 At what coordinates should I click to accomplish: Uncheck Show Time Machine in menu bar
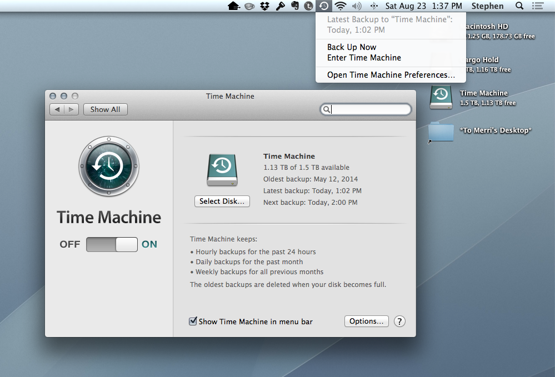pos(193,321)
